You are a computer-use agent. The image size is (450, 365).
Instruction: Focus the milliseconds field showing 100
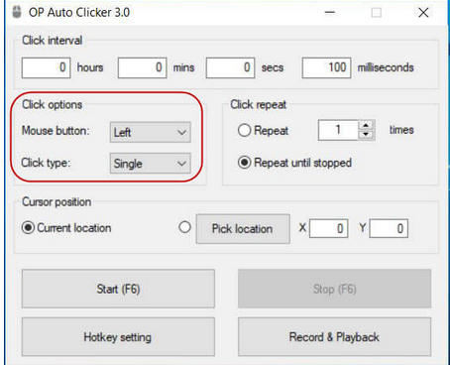(x=326, y=67)
